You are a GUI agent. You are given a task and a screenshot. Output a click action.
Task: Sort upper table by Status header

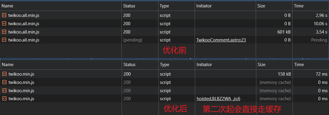(140, 6)
